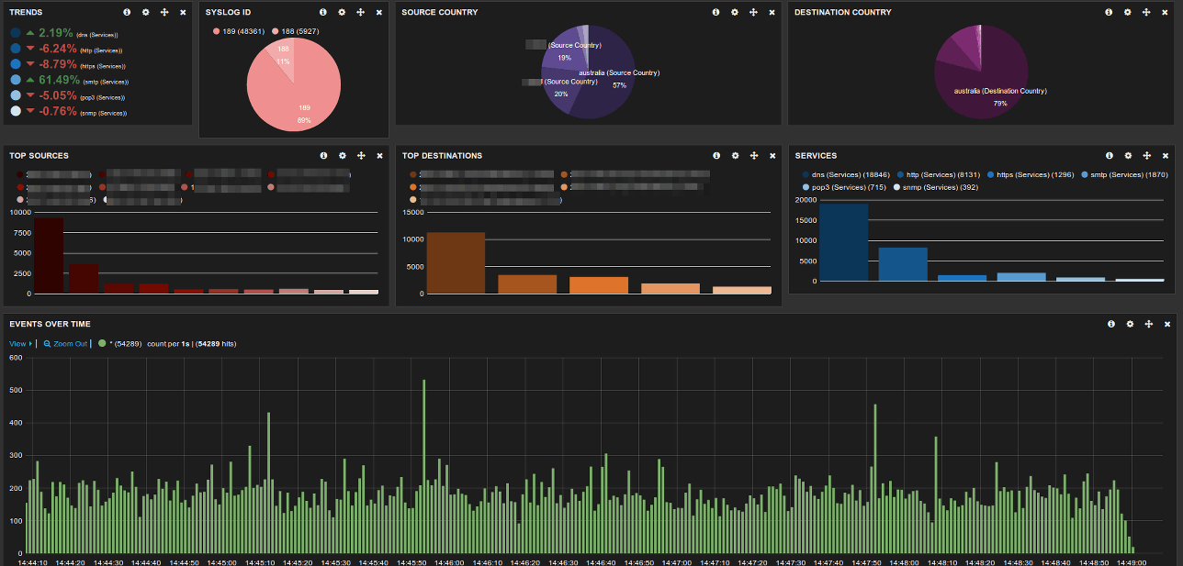Click the green query dot beside * (54289)

point(102,343)
